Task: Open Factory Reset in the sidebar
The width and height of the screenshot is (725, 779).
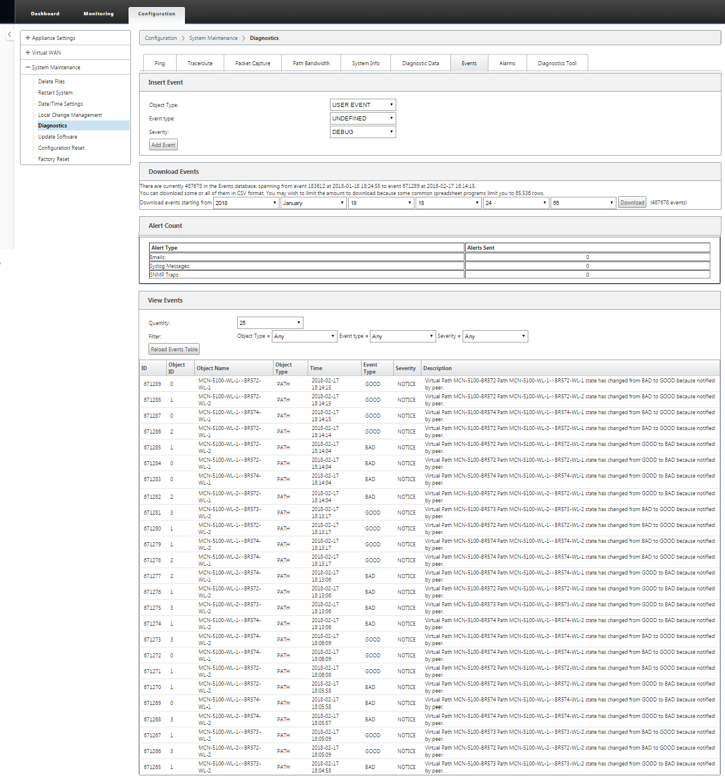Action: 54,159
